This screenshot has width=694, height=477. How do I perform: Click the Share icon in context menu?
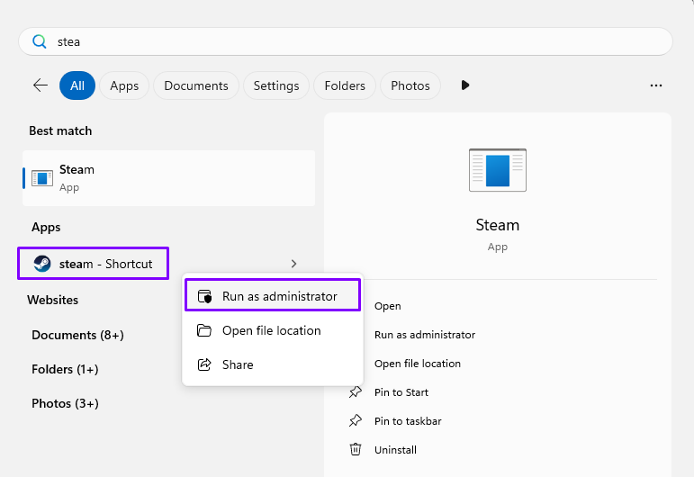204,364
